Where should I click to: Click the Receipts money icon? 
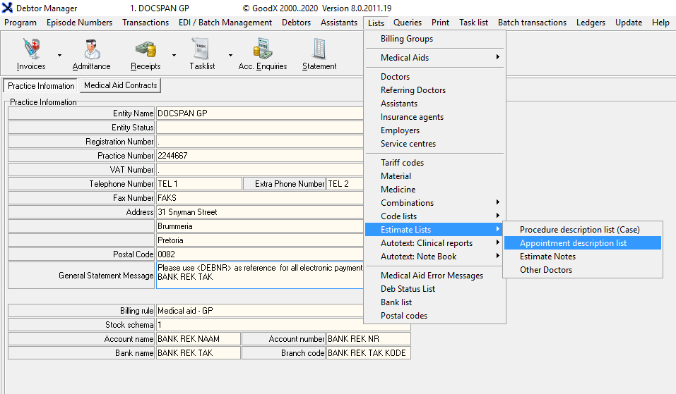pyautogui.click(x=145, y=49)
